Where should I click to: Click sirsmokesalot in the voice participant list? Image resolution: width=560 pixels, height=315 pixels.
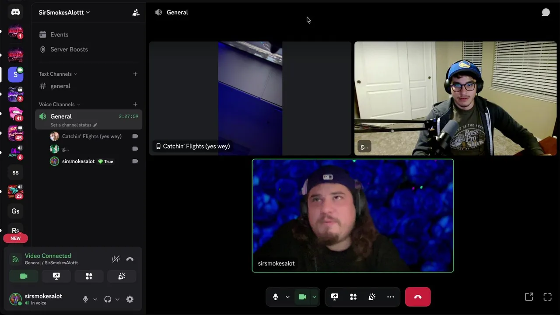(78, 161)
